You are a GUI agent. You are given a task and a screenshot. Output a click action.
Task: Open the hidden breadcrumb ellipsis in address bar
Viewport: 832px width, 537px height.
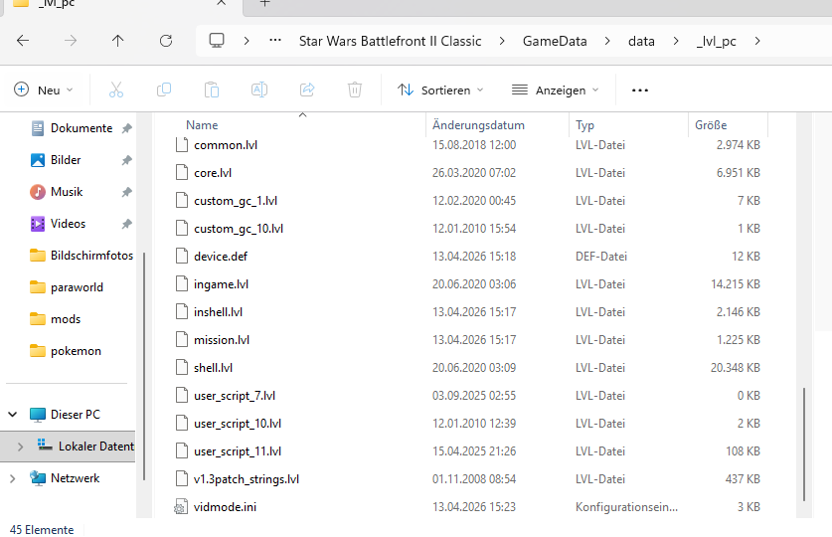click(x=275, y=41)
